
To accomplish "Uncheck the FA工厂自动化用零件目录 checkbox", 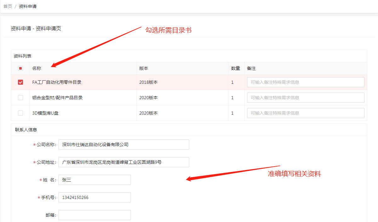I will point(20,82).
